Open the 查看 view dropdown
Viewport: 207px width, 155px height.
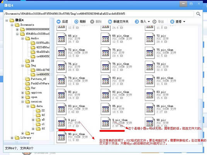(x=178, y=22)
